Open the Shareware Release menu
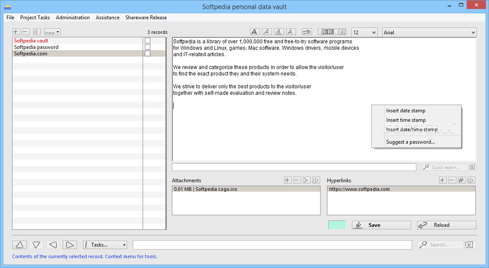The width and height of the screenshot is (489, 268). [146, 18]
